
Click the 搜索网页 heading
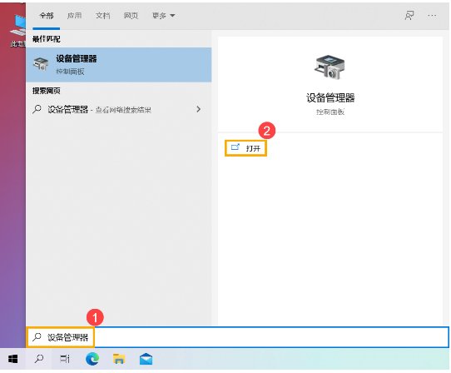click(x=46, y=91)
